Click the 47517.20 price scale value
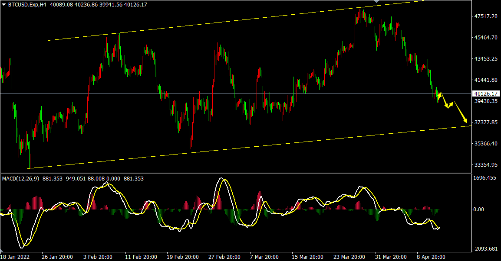The width and height of the screenshot is (501, 261). (486, 16)
